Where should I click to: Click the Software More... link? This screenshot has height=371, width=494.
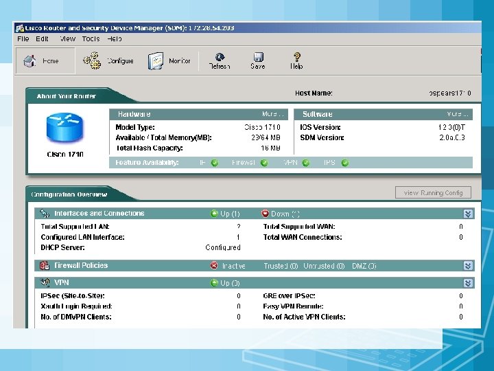[458, 114]
